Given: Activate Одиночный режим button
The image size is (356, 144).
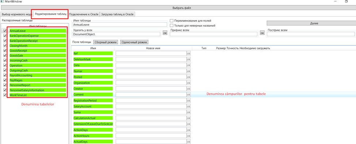Looking at the screenshot, I should (134, 42).
